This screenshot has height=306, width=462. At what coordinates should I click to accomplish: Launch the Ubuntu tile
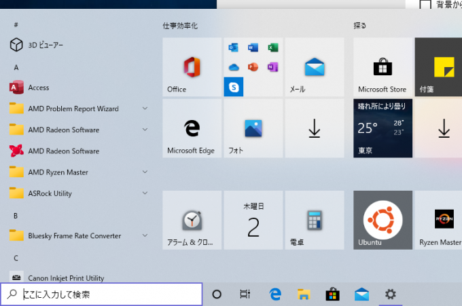point(383,220)
